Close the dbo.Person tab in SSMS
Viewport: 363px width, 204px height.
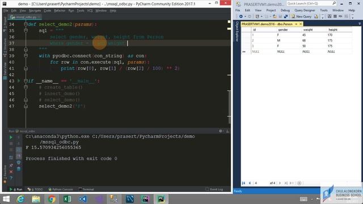[x=301, y=24]
